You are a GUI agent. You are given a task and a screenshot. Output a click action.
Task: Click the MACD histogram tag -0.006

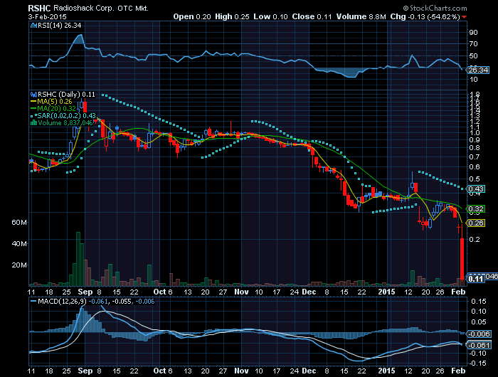coord(479,334)
